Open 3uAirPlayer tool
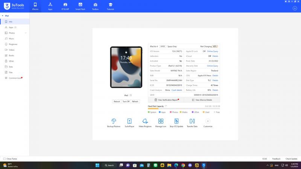301x169 pixels. pyautogui.click(x=129, y=123)
